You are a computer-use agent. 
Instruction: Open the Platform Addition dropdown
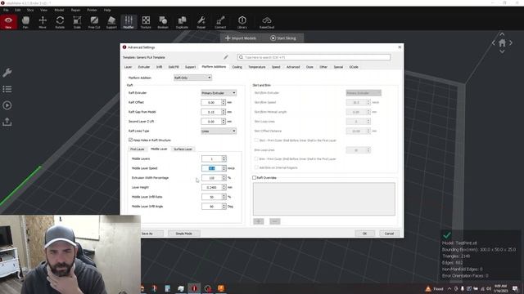point(192,78)
